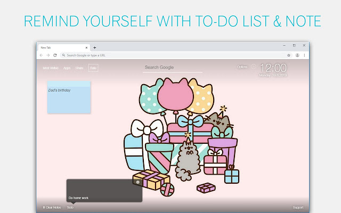Go forward with the browser forward arrow
341x213 pixels.
click(x=48, y=55)
